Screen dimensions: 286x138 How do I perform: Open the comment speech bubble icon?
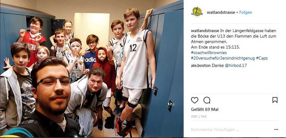(x=207, y=100)
